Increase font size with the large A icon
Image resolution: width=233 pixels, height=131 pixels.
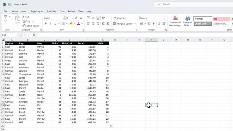tap(76, 18)
